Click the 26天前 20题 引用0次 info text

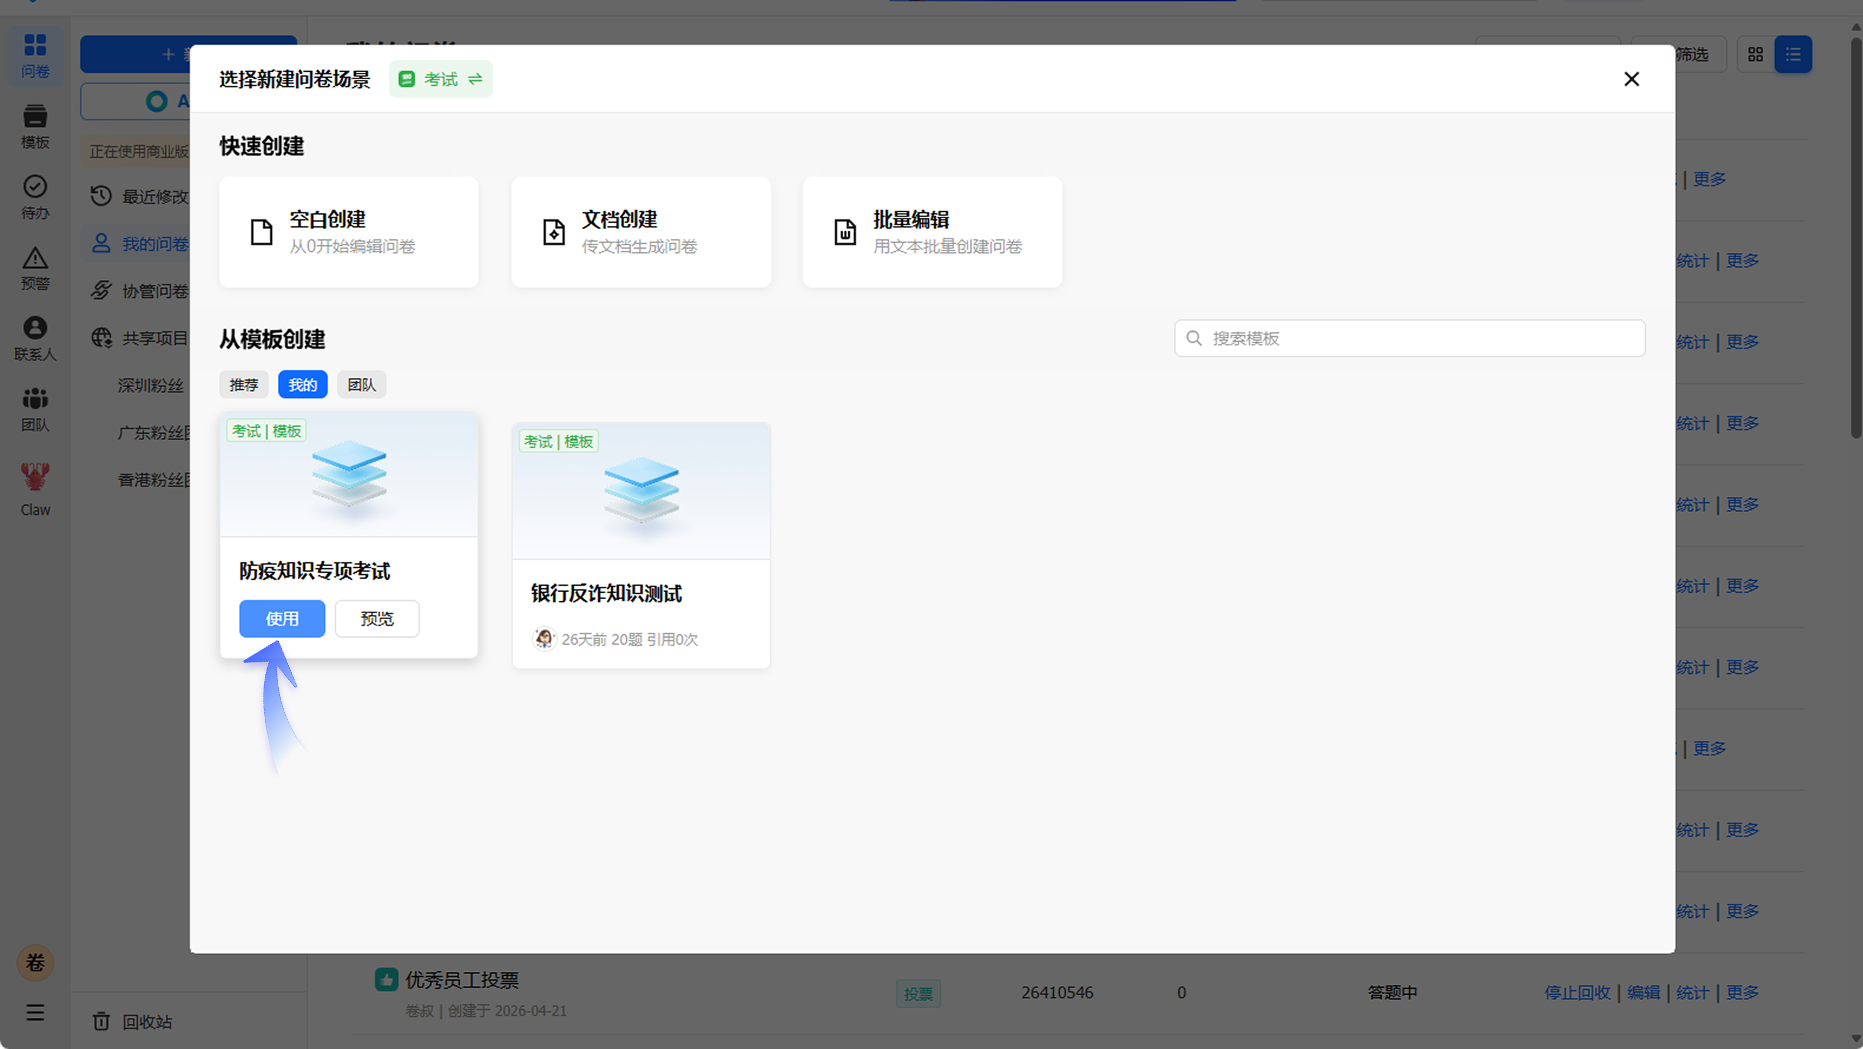pyautogui.click(x=629, y=640)
